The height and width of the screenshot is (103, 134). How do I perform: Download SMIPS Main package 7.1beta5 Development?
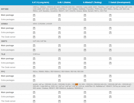coord(110,46)
